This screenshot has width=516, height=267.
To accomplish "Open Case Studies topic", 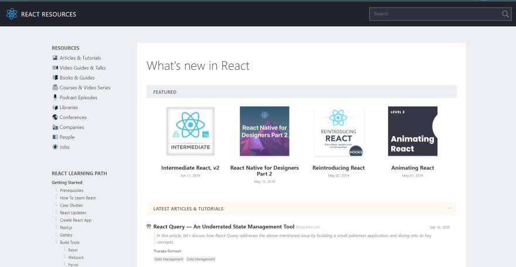I will 72,205.
